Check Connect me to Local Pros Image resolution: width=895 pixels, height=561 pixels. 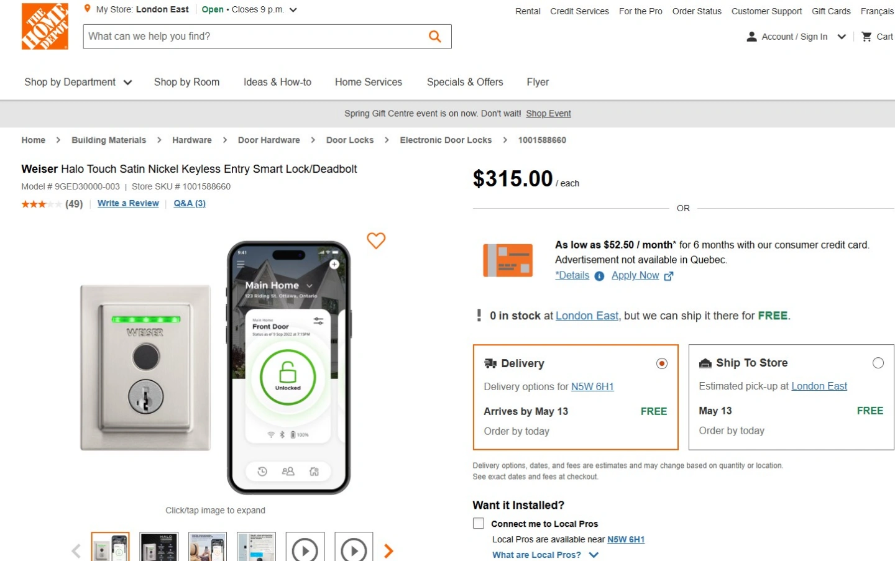tap(479, 523)
